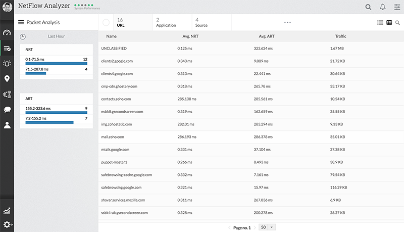Click the chat bubbles icon in sidebar

[7, 109]
